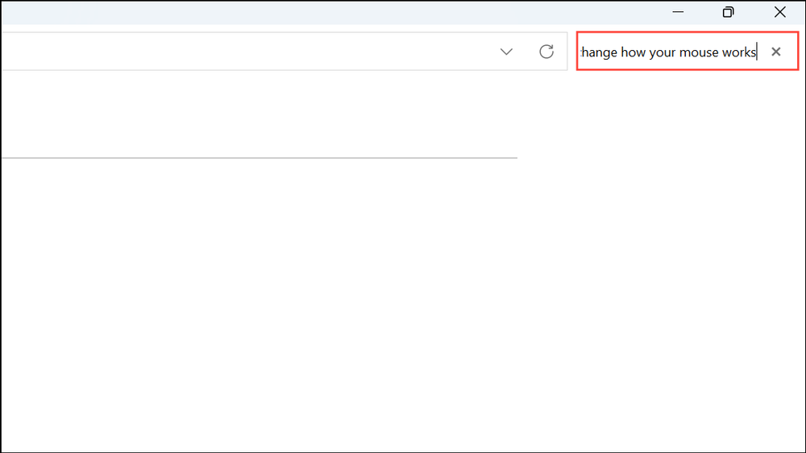Click the partially visible "hange" search text
Viewport: 806px width, 453px height.
[x=599, y=52]
